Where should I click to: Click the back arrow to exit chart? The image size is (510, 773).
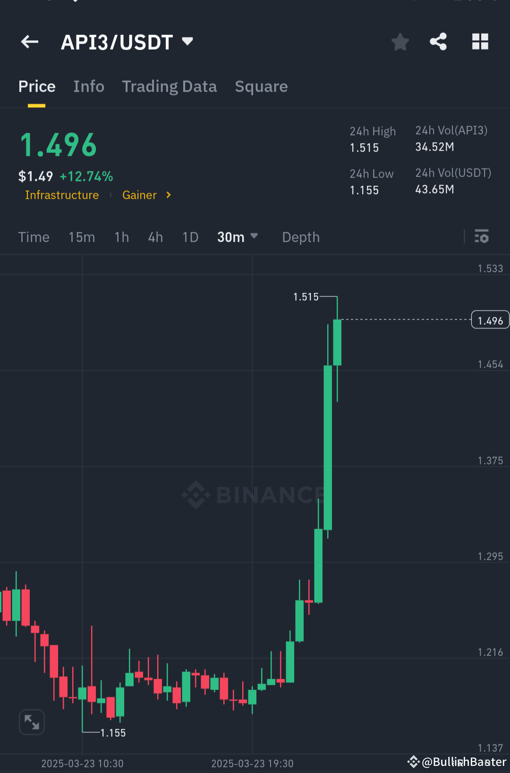[29, 42]
